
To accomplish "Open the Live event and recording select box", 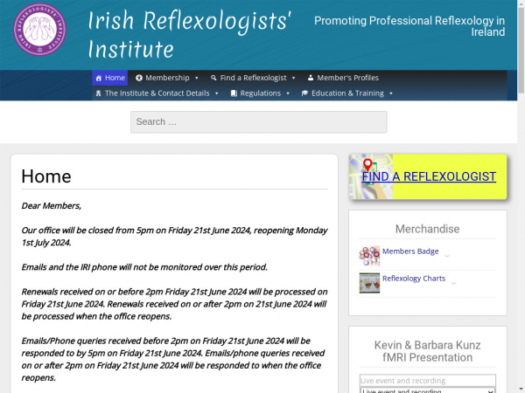I will [x=428, y=390].
